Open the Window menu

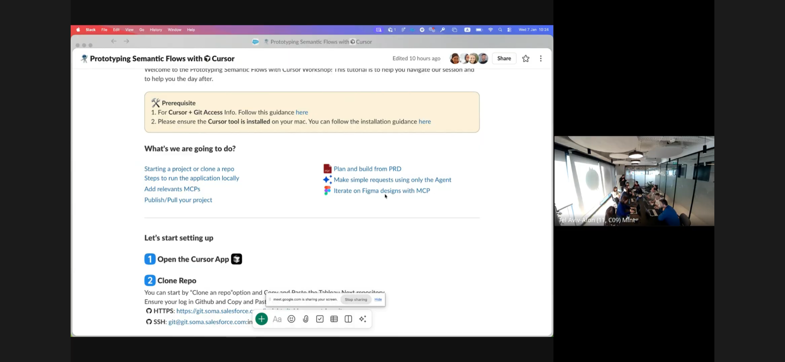pos(174,30)
